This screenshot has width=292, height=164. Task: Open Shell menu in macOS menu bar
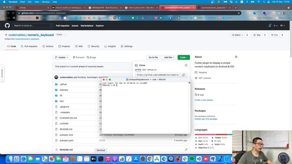[x=22, y=2]
